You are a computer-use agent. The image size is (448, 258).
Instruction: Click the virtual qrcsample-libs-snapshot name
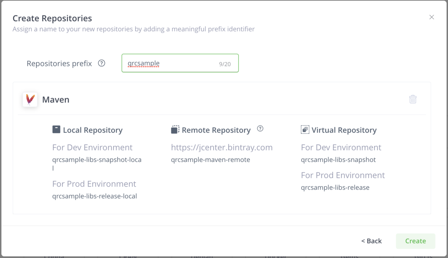tap(338, 160)
